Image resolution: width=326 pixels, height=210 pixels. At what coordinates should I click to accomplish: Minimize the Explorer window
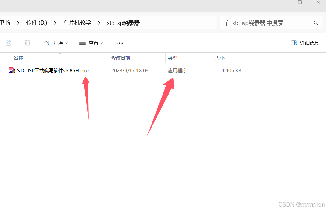(x=282, y=2)
